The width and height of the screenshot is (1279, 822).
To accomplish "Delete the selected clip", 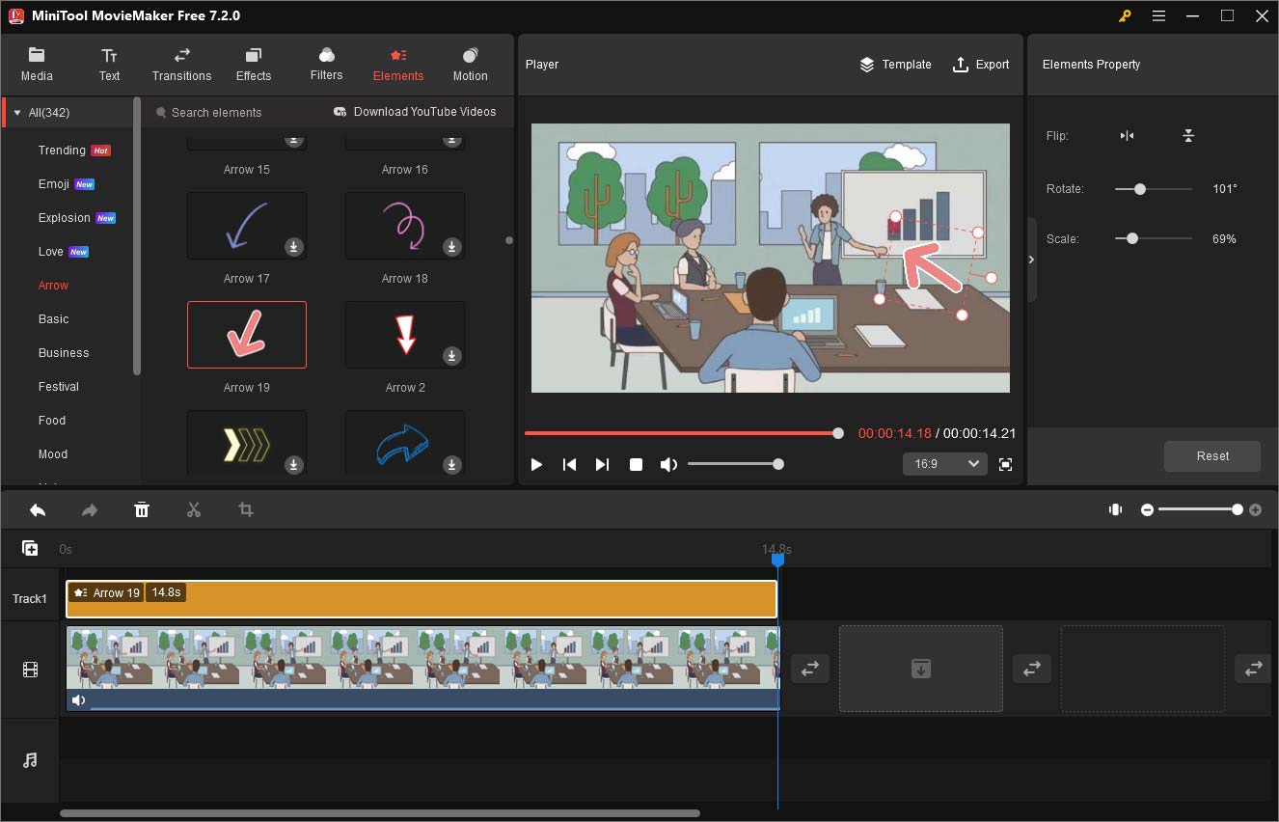I will click(x=142, y=509).
